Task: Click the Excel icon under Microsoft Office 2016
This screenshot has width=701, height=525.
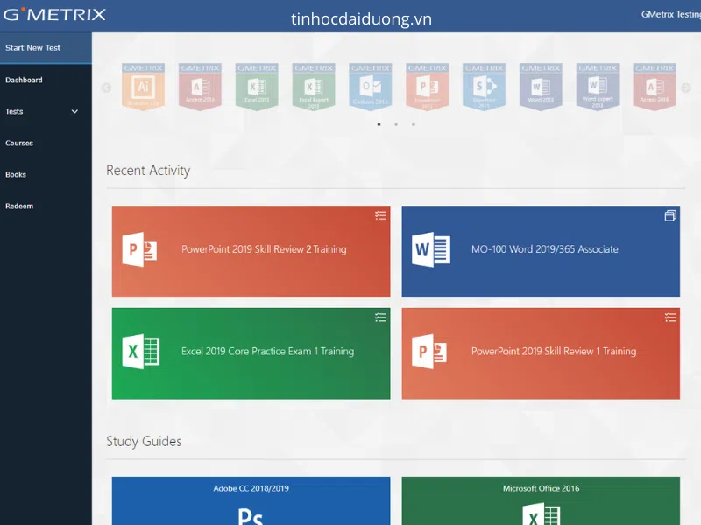Action: click(542, 514)
